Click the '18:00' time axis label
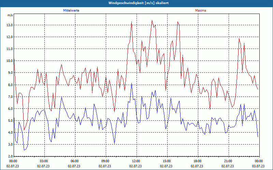Image resolution: width=273 pixels, height=170 pixels. tap(197, 161)
